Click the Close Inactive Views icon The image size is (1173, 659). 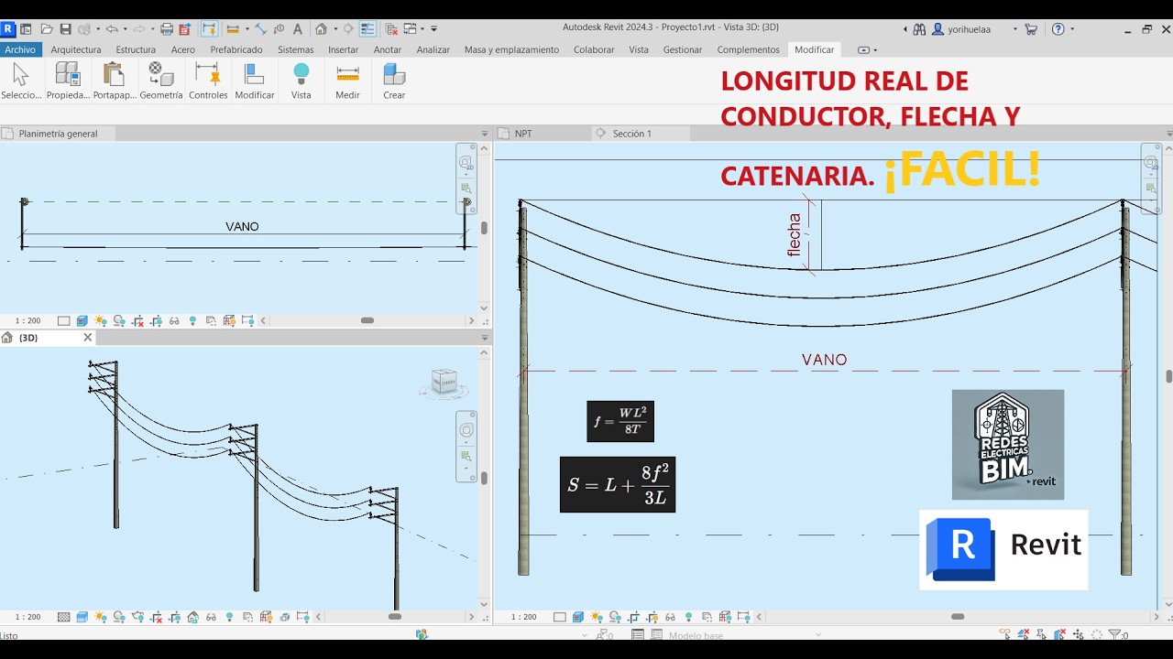point(391,29)
